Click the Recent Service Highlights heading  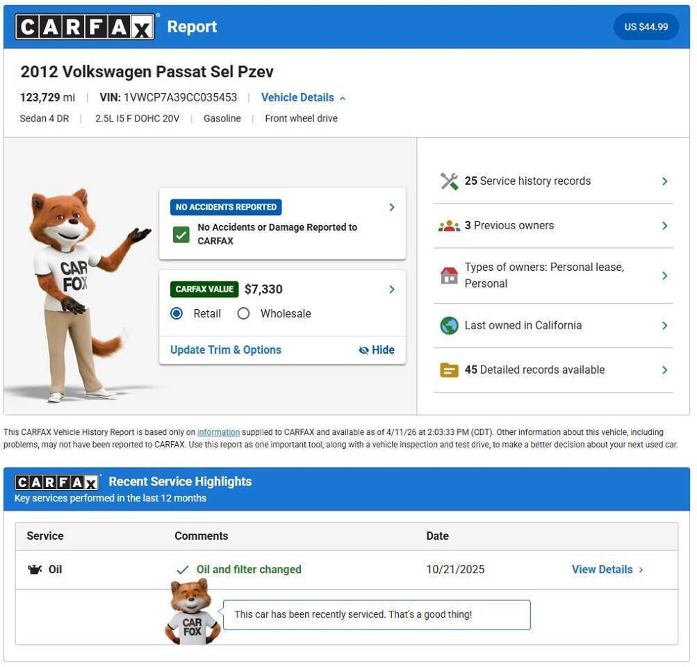point(180,481)
